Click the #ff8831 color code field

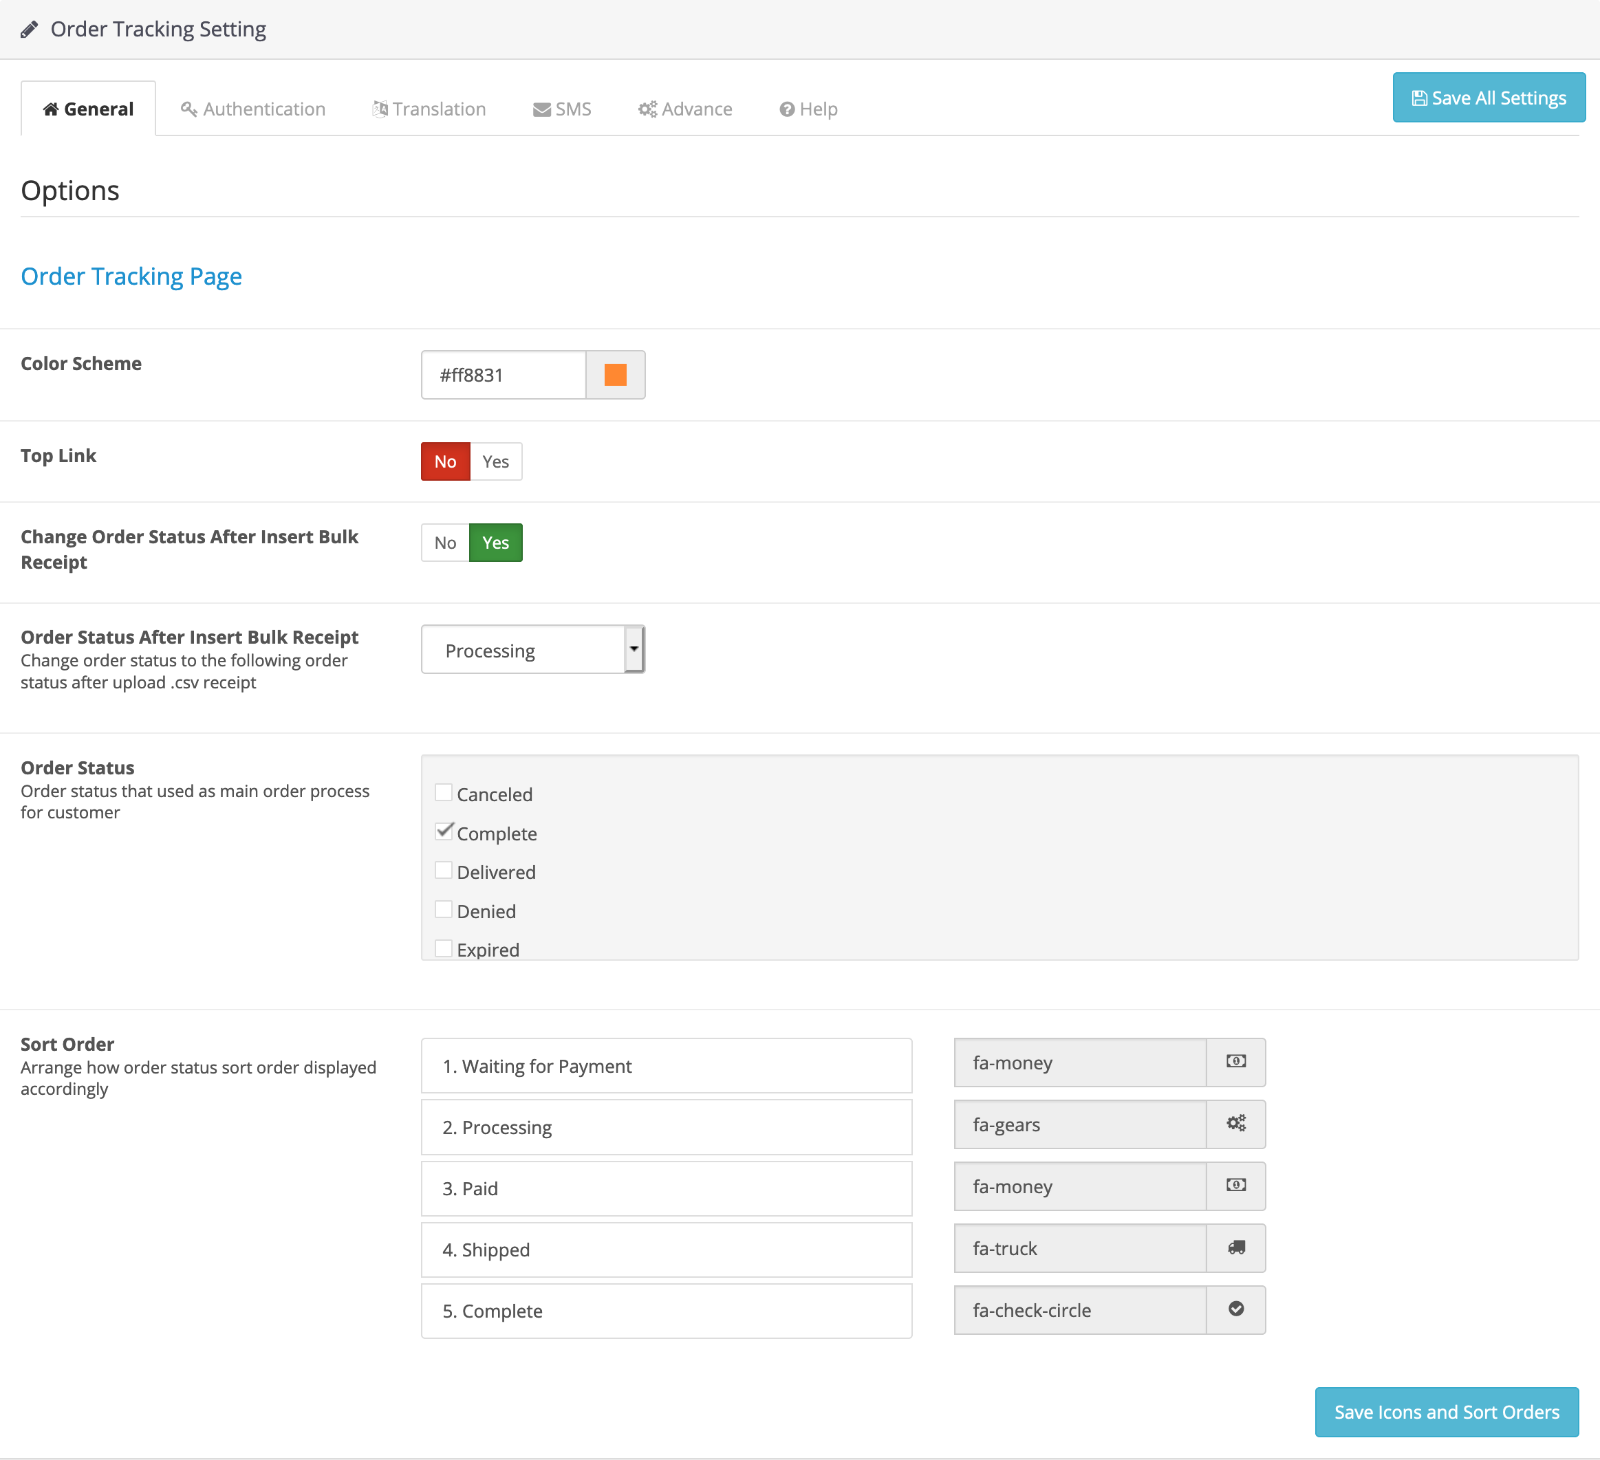503,375
